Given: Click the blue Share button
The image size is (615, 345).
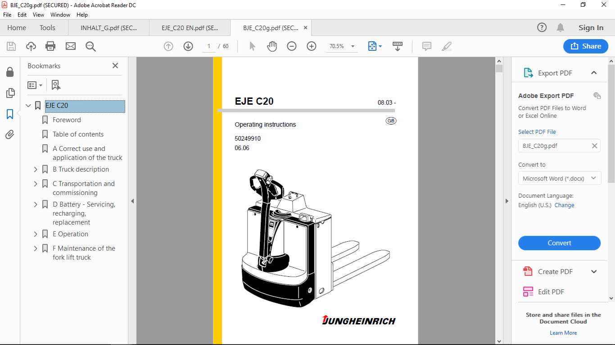Looking at the screenshot, I should click(586, 46).
